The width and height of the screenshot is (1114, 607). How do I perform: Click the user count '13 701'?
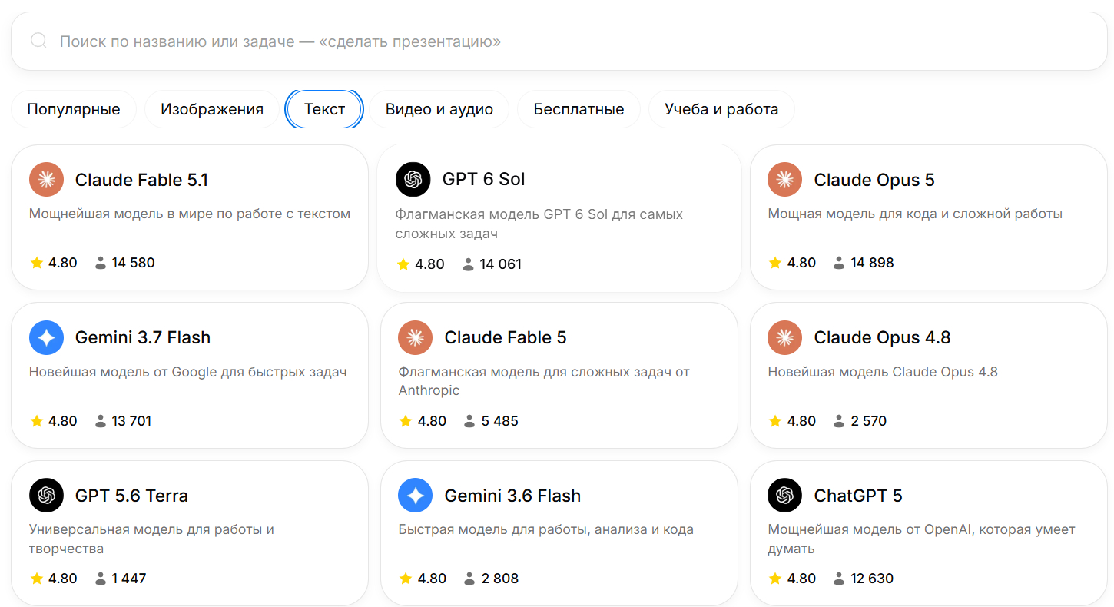pos(131,421)
